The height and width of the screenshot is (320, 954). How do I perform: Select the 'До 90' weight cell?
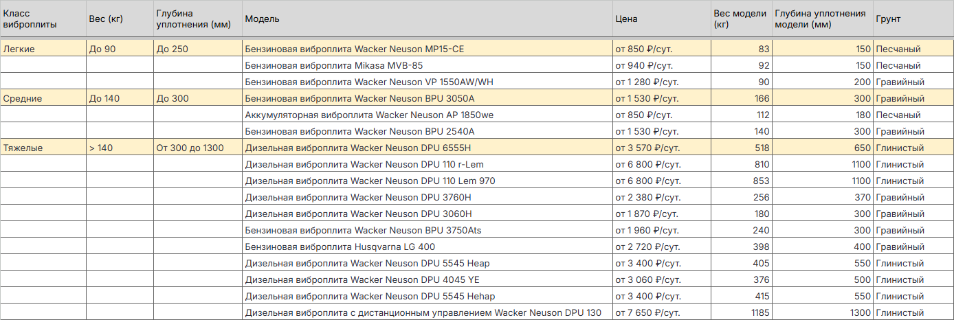tap(120, 49)
